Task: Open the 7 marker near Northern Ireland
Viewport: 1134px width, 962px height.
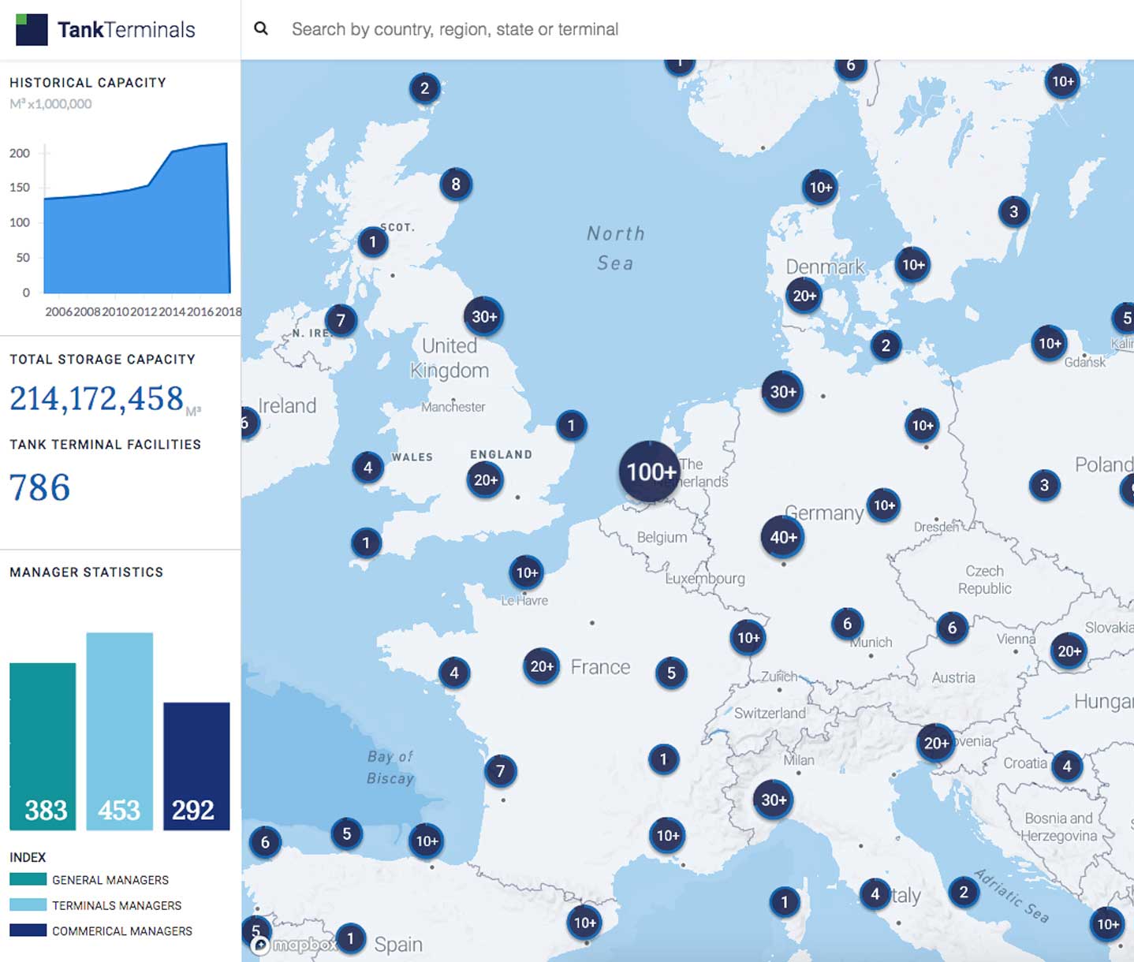Action: [x=341, y=320]
